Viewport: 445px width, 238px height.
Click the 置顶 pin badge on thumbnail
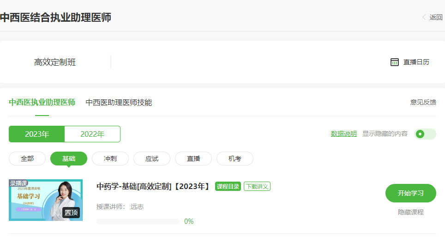[72, 213]
